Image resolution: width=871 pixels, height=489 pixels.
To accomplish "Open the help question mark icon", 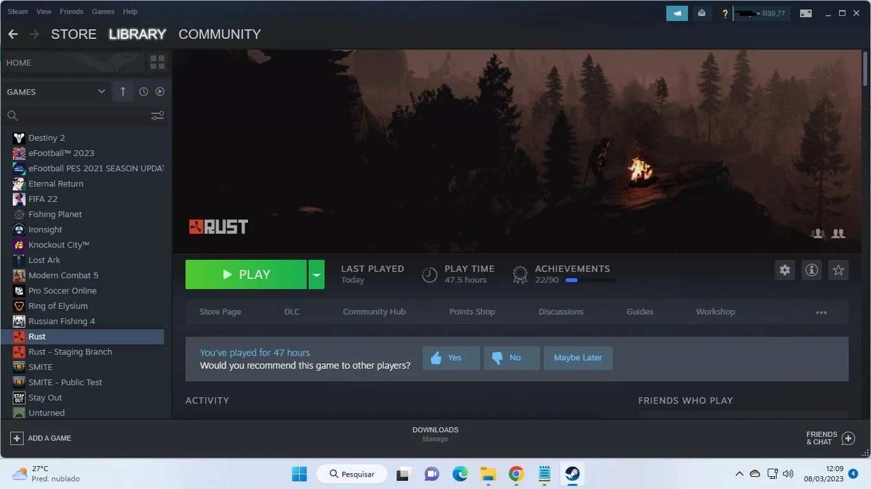I will click(x=724, y=13).
